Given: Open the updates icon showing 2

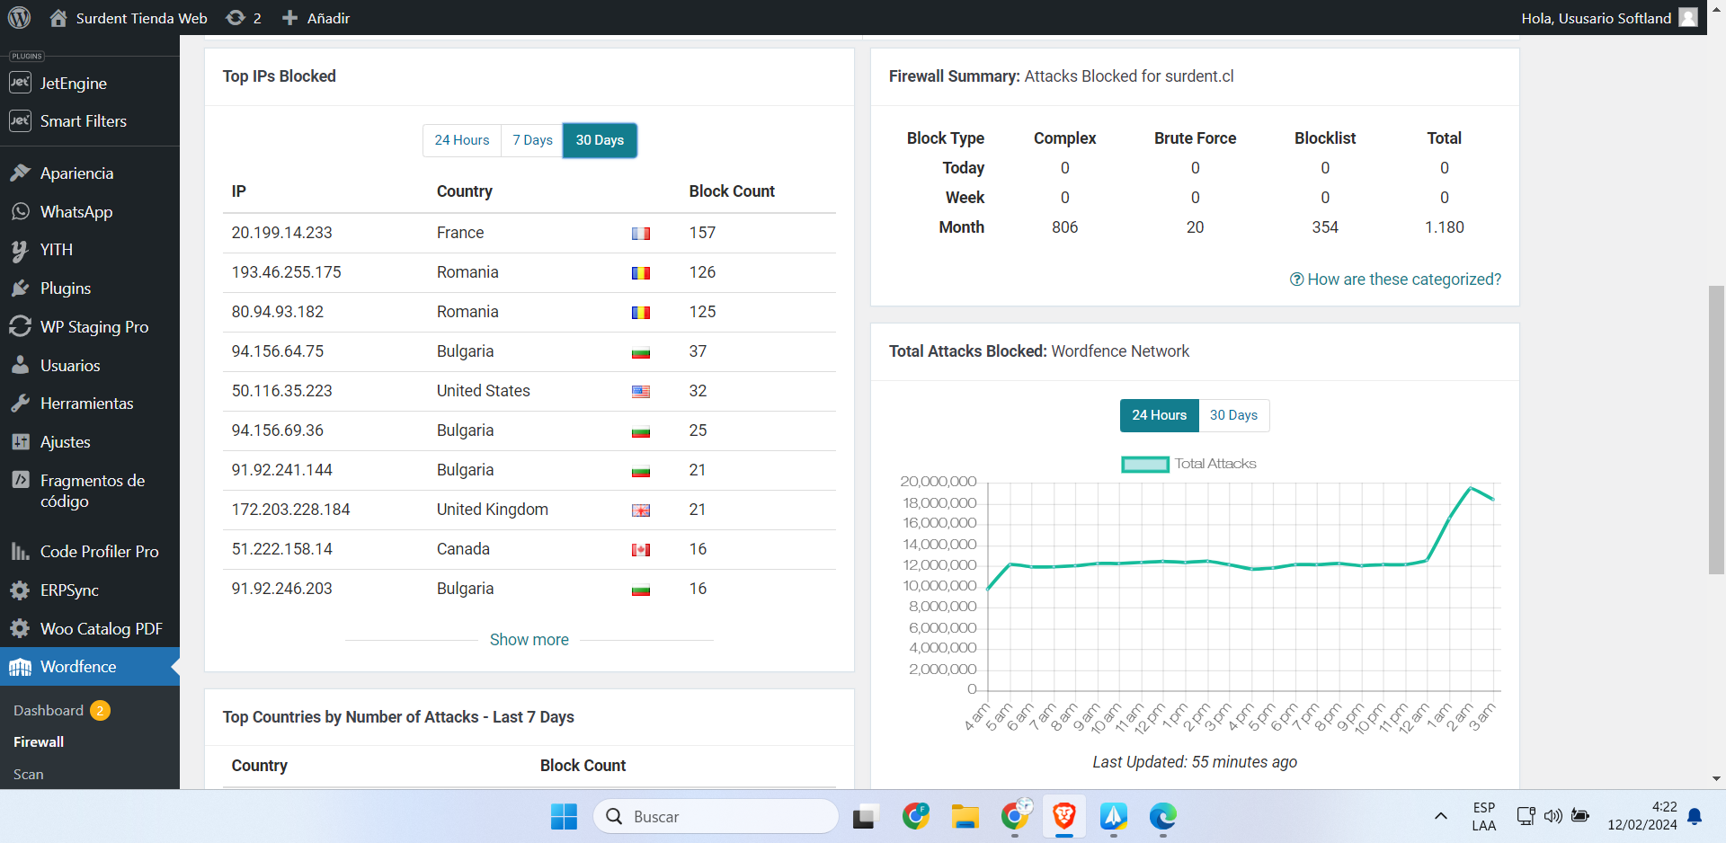Looking at the screenshot, I should [236, 18].
